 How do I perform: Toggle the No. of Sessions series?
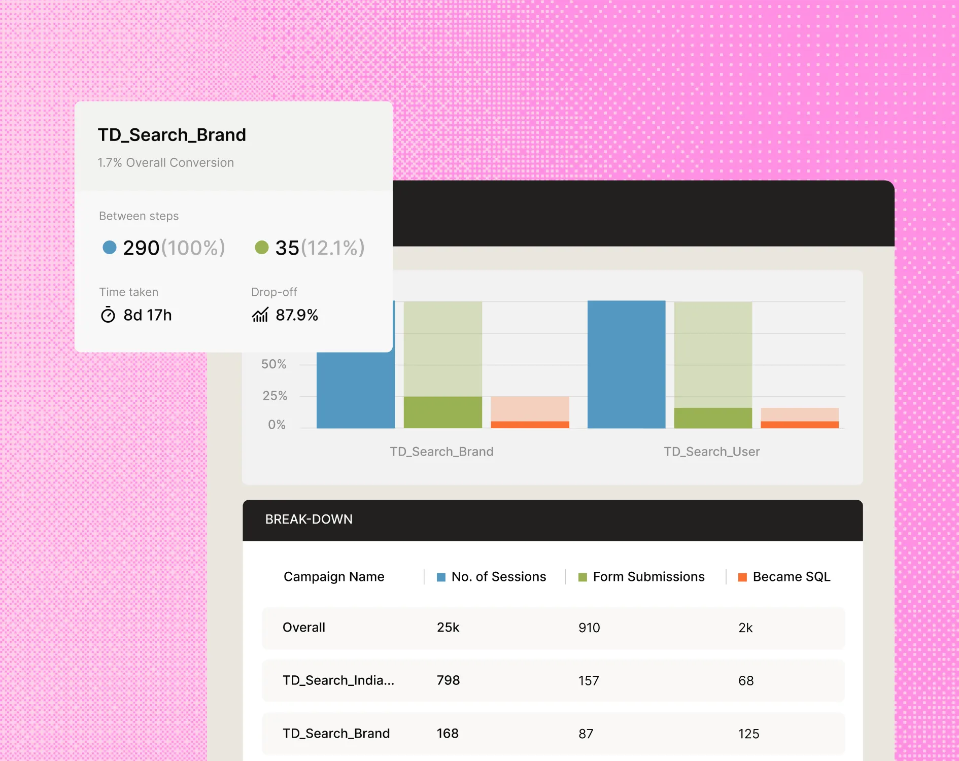[498, 576]
